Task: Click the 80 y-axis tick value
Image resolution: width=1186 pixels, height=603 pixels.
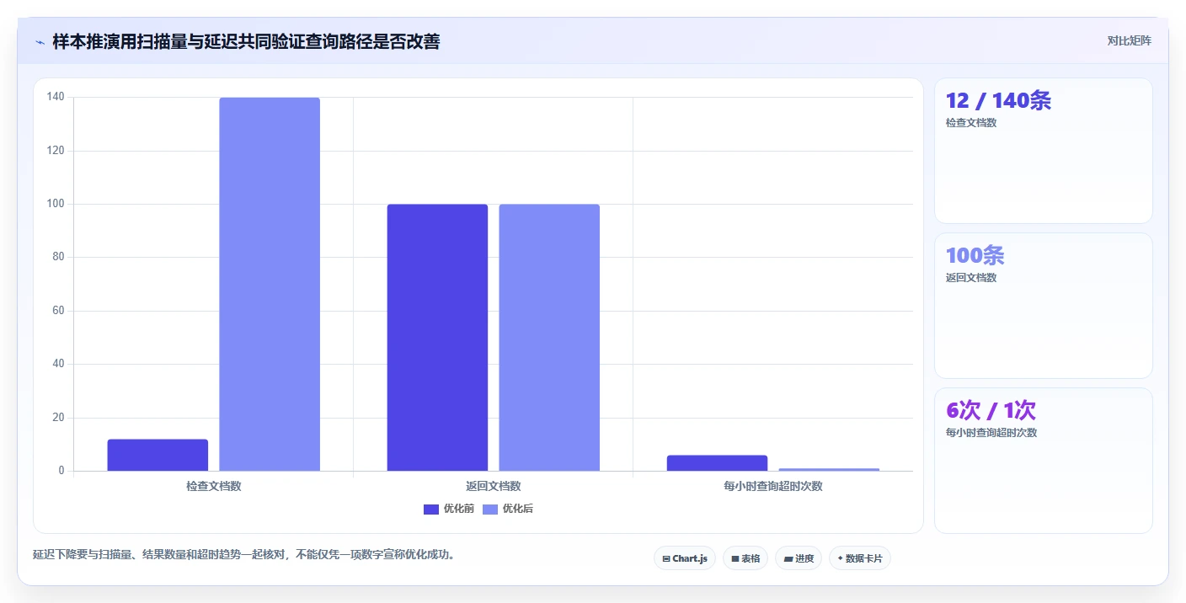Action: coord(58,257)
